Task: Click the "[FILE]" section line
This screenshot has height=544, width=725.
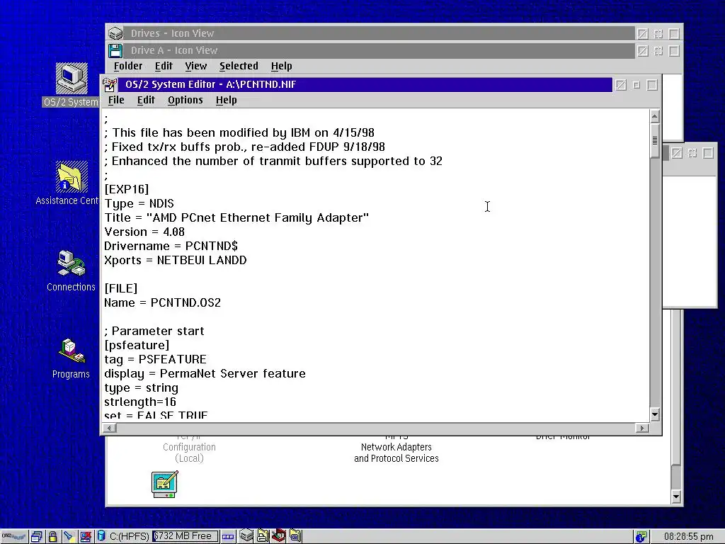Action: pos(121,289)
